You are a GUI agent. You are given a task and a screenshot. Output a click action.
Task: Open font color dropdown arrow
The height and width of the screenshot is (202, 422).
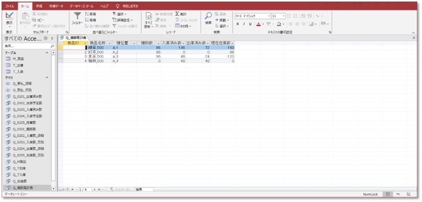(263, 24)
